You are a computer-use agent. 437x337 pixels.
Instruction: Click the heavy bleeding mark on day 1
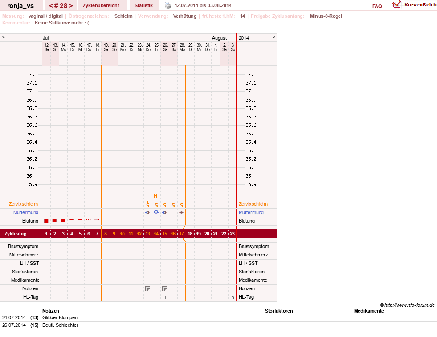pyautogui.click(x=46, y=221)
